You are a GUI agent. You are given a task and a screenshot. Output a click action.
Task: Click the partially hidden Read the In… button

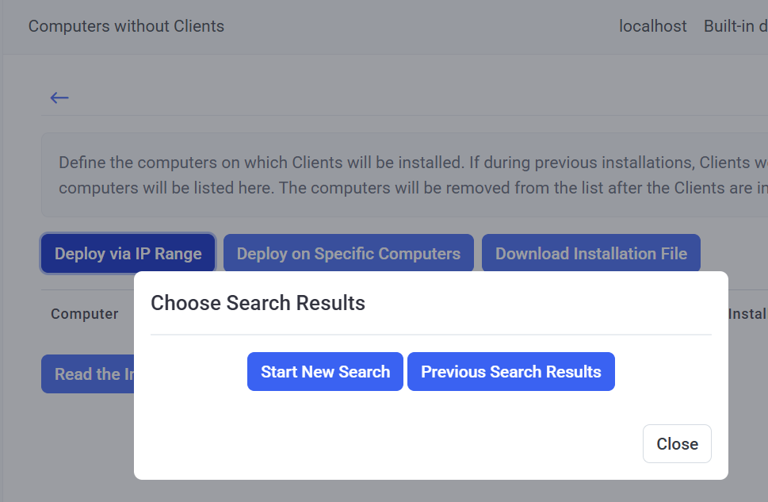coord(87,374)
